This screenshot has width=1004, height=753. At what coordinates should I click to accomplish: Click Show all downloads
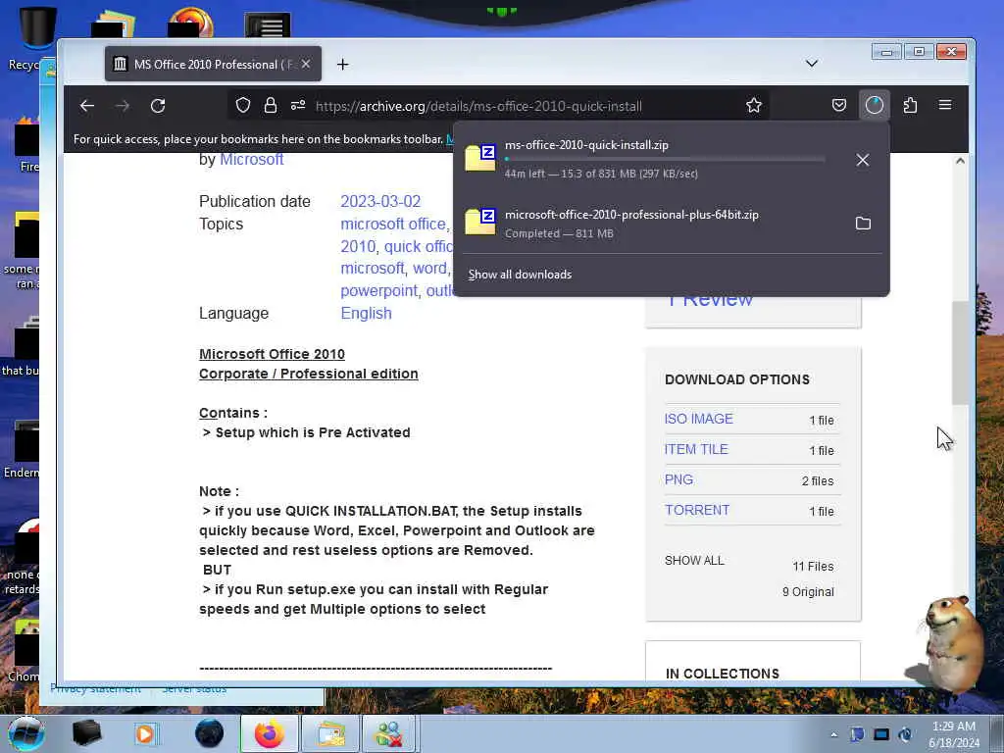pyautogui.click(x=520, y=275)
